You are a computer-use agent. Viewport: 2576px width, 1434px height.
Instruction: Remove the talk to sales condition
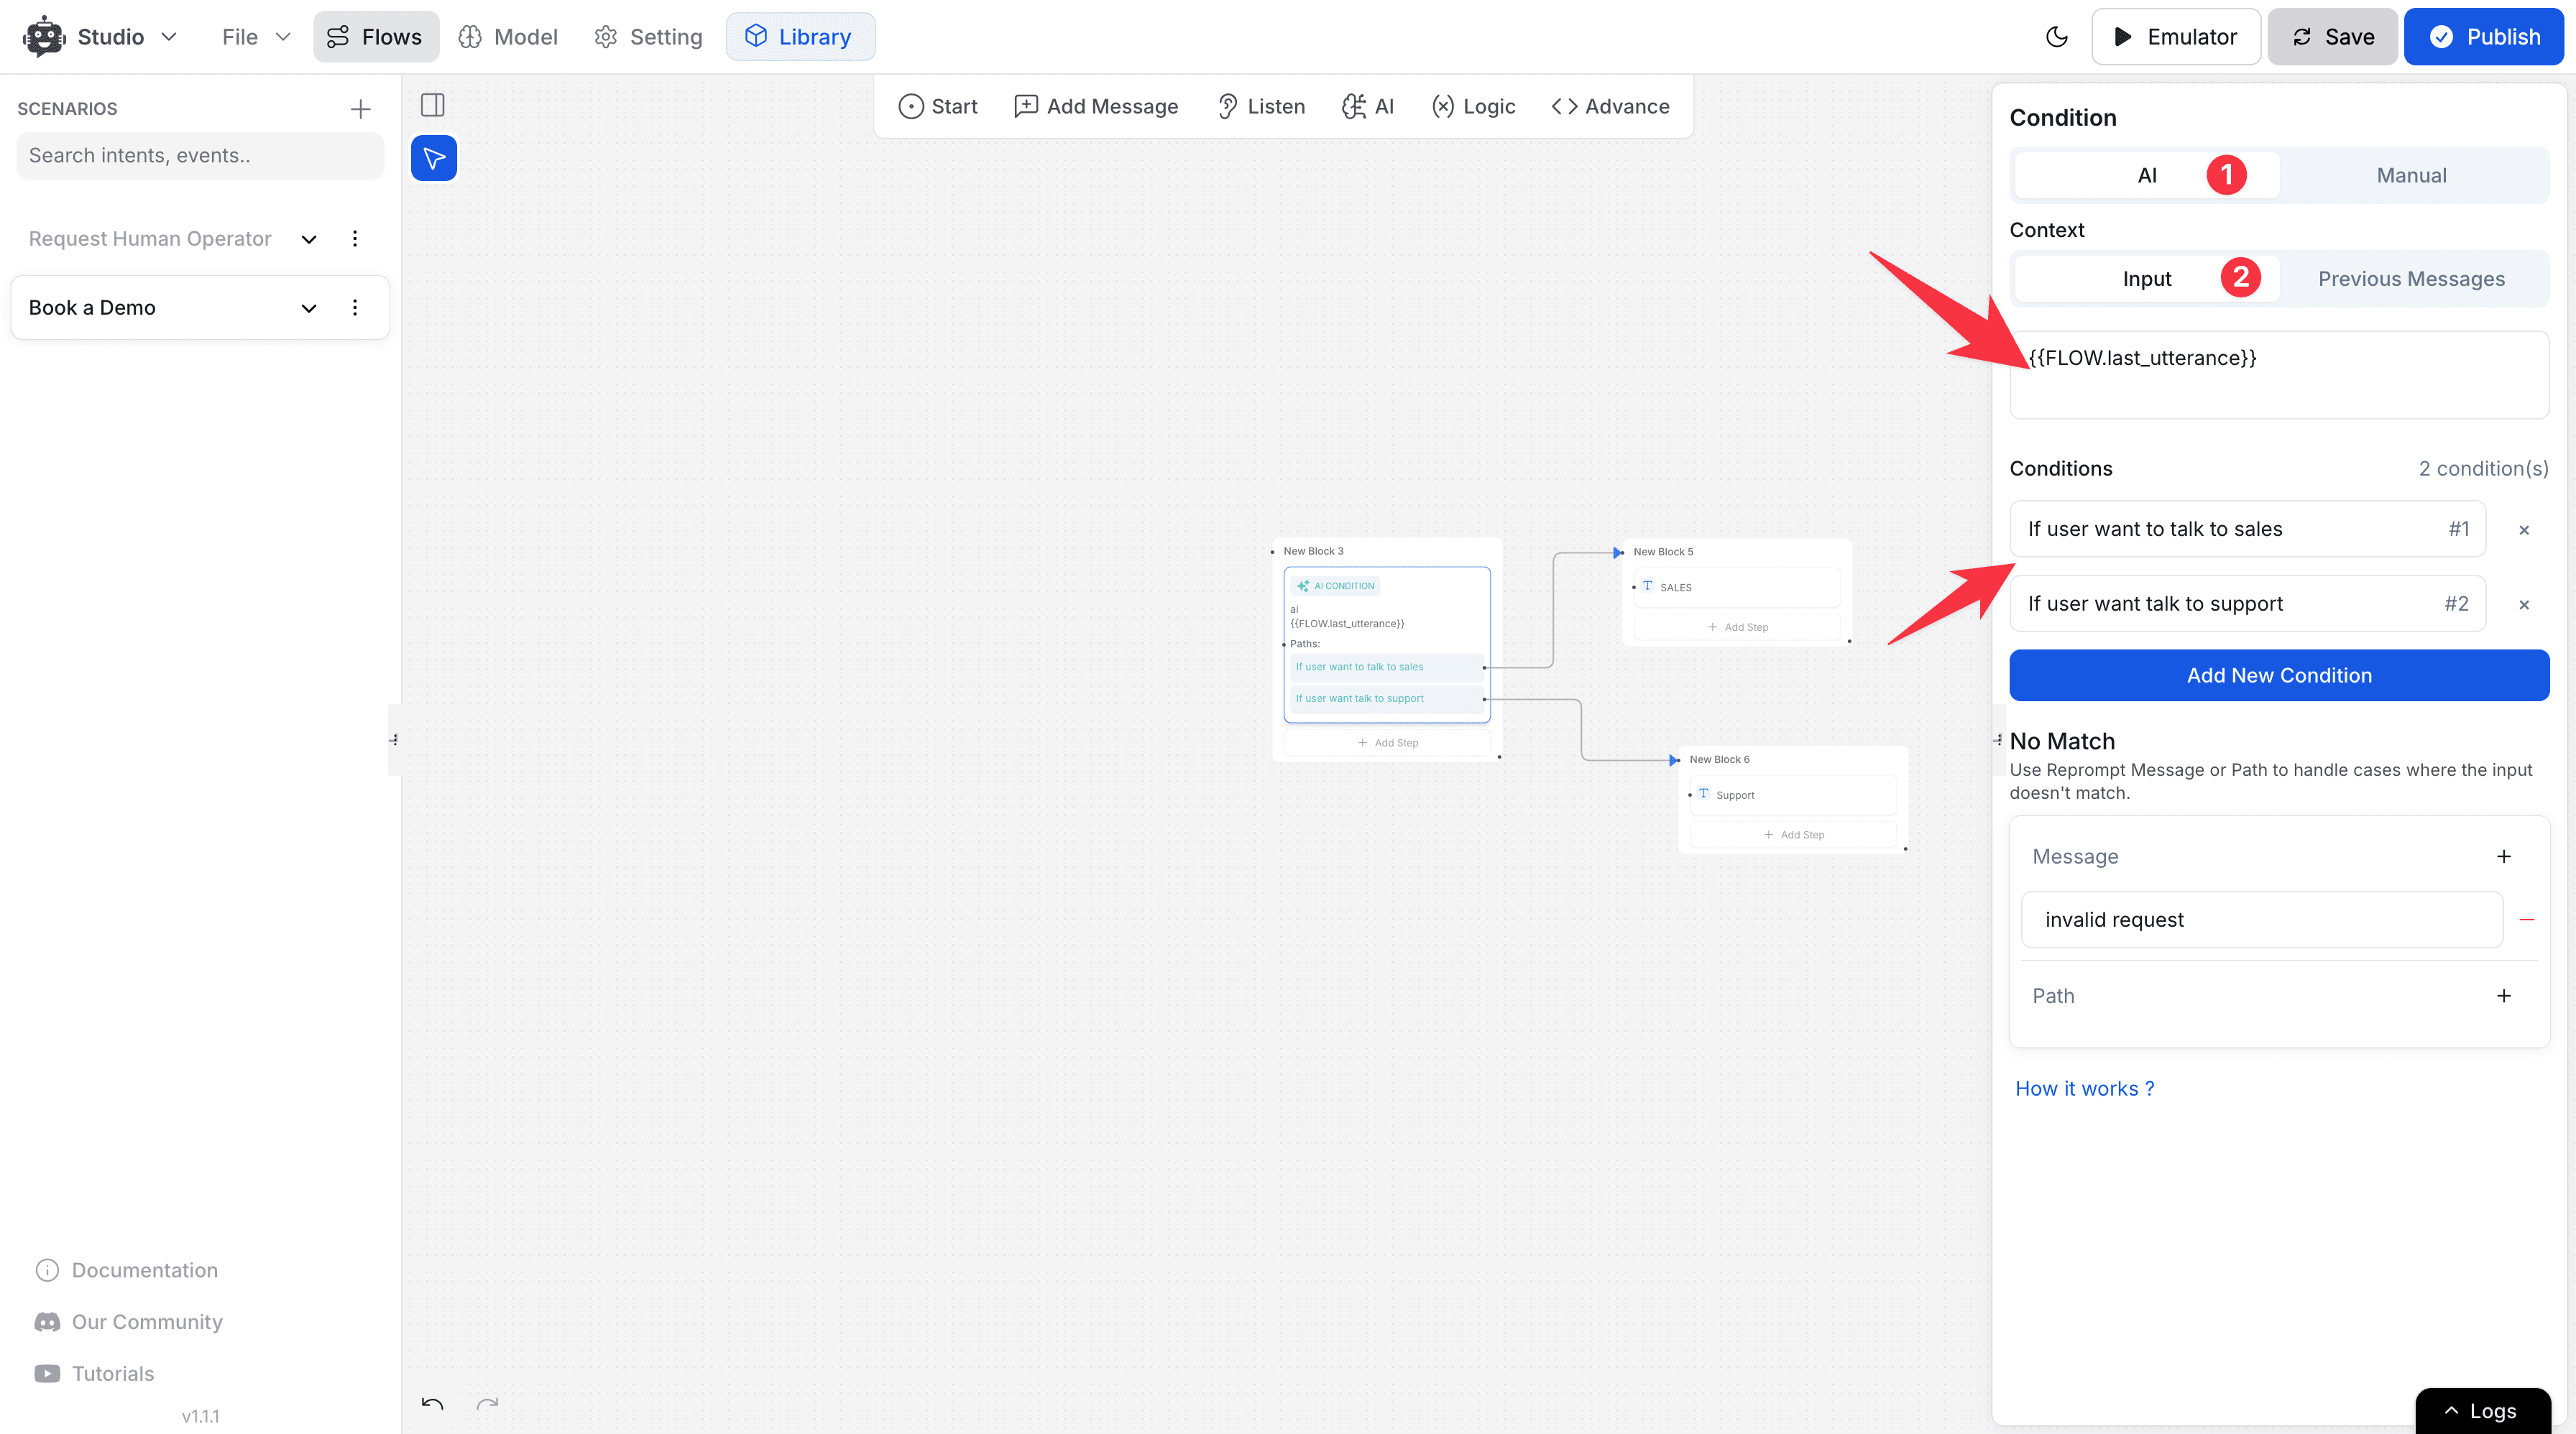tap(2523, 529)
